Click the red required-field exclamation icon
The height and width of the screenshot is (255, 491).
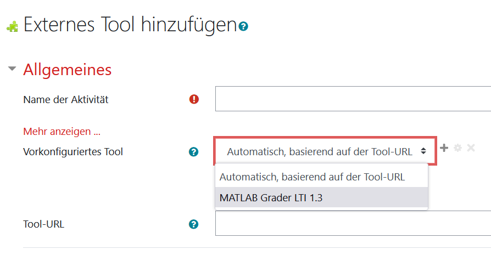(x=194, y=99)
